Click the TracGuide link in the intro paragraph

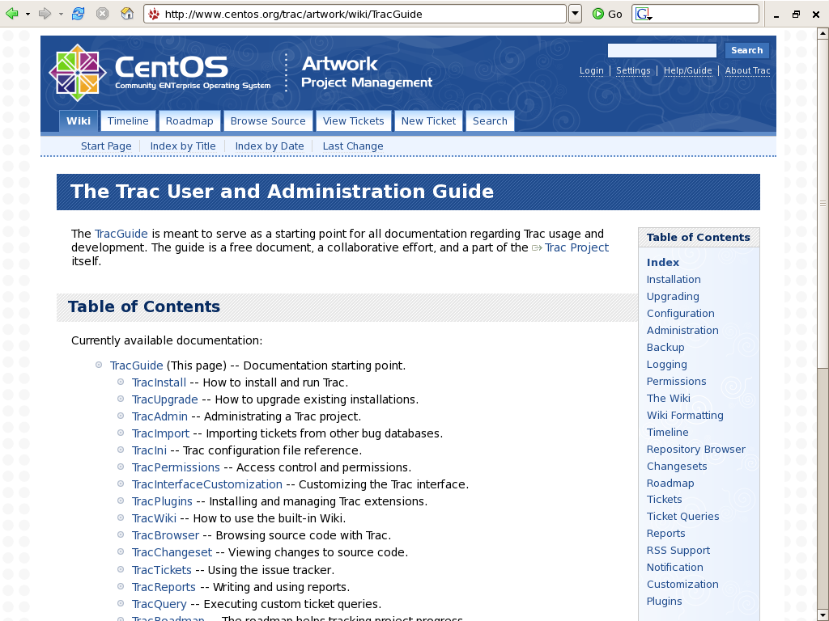[x=121, y=234]
